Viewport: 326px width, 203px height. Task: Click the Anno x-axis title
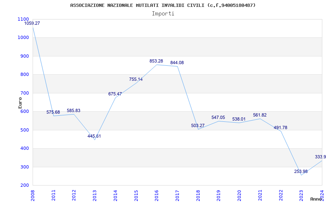316,199
